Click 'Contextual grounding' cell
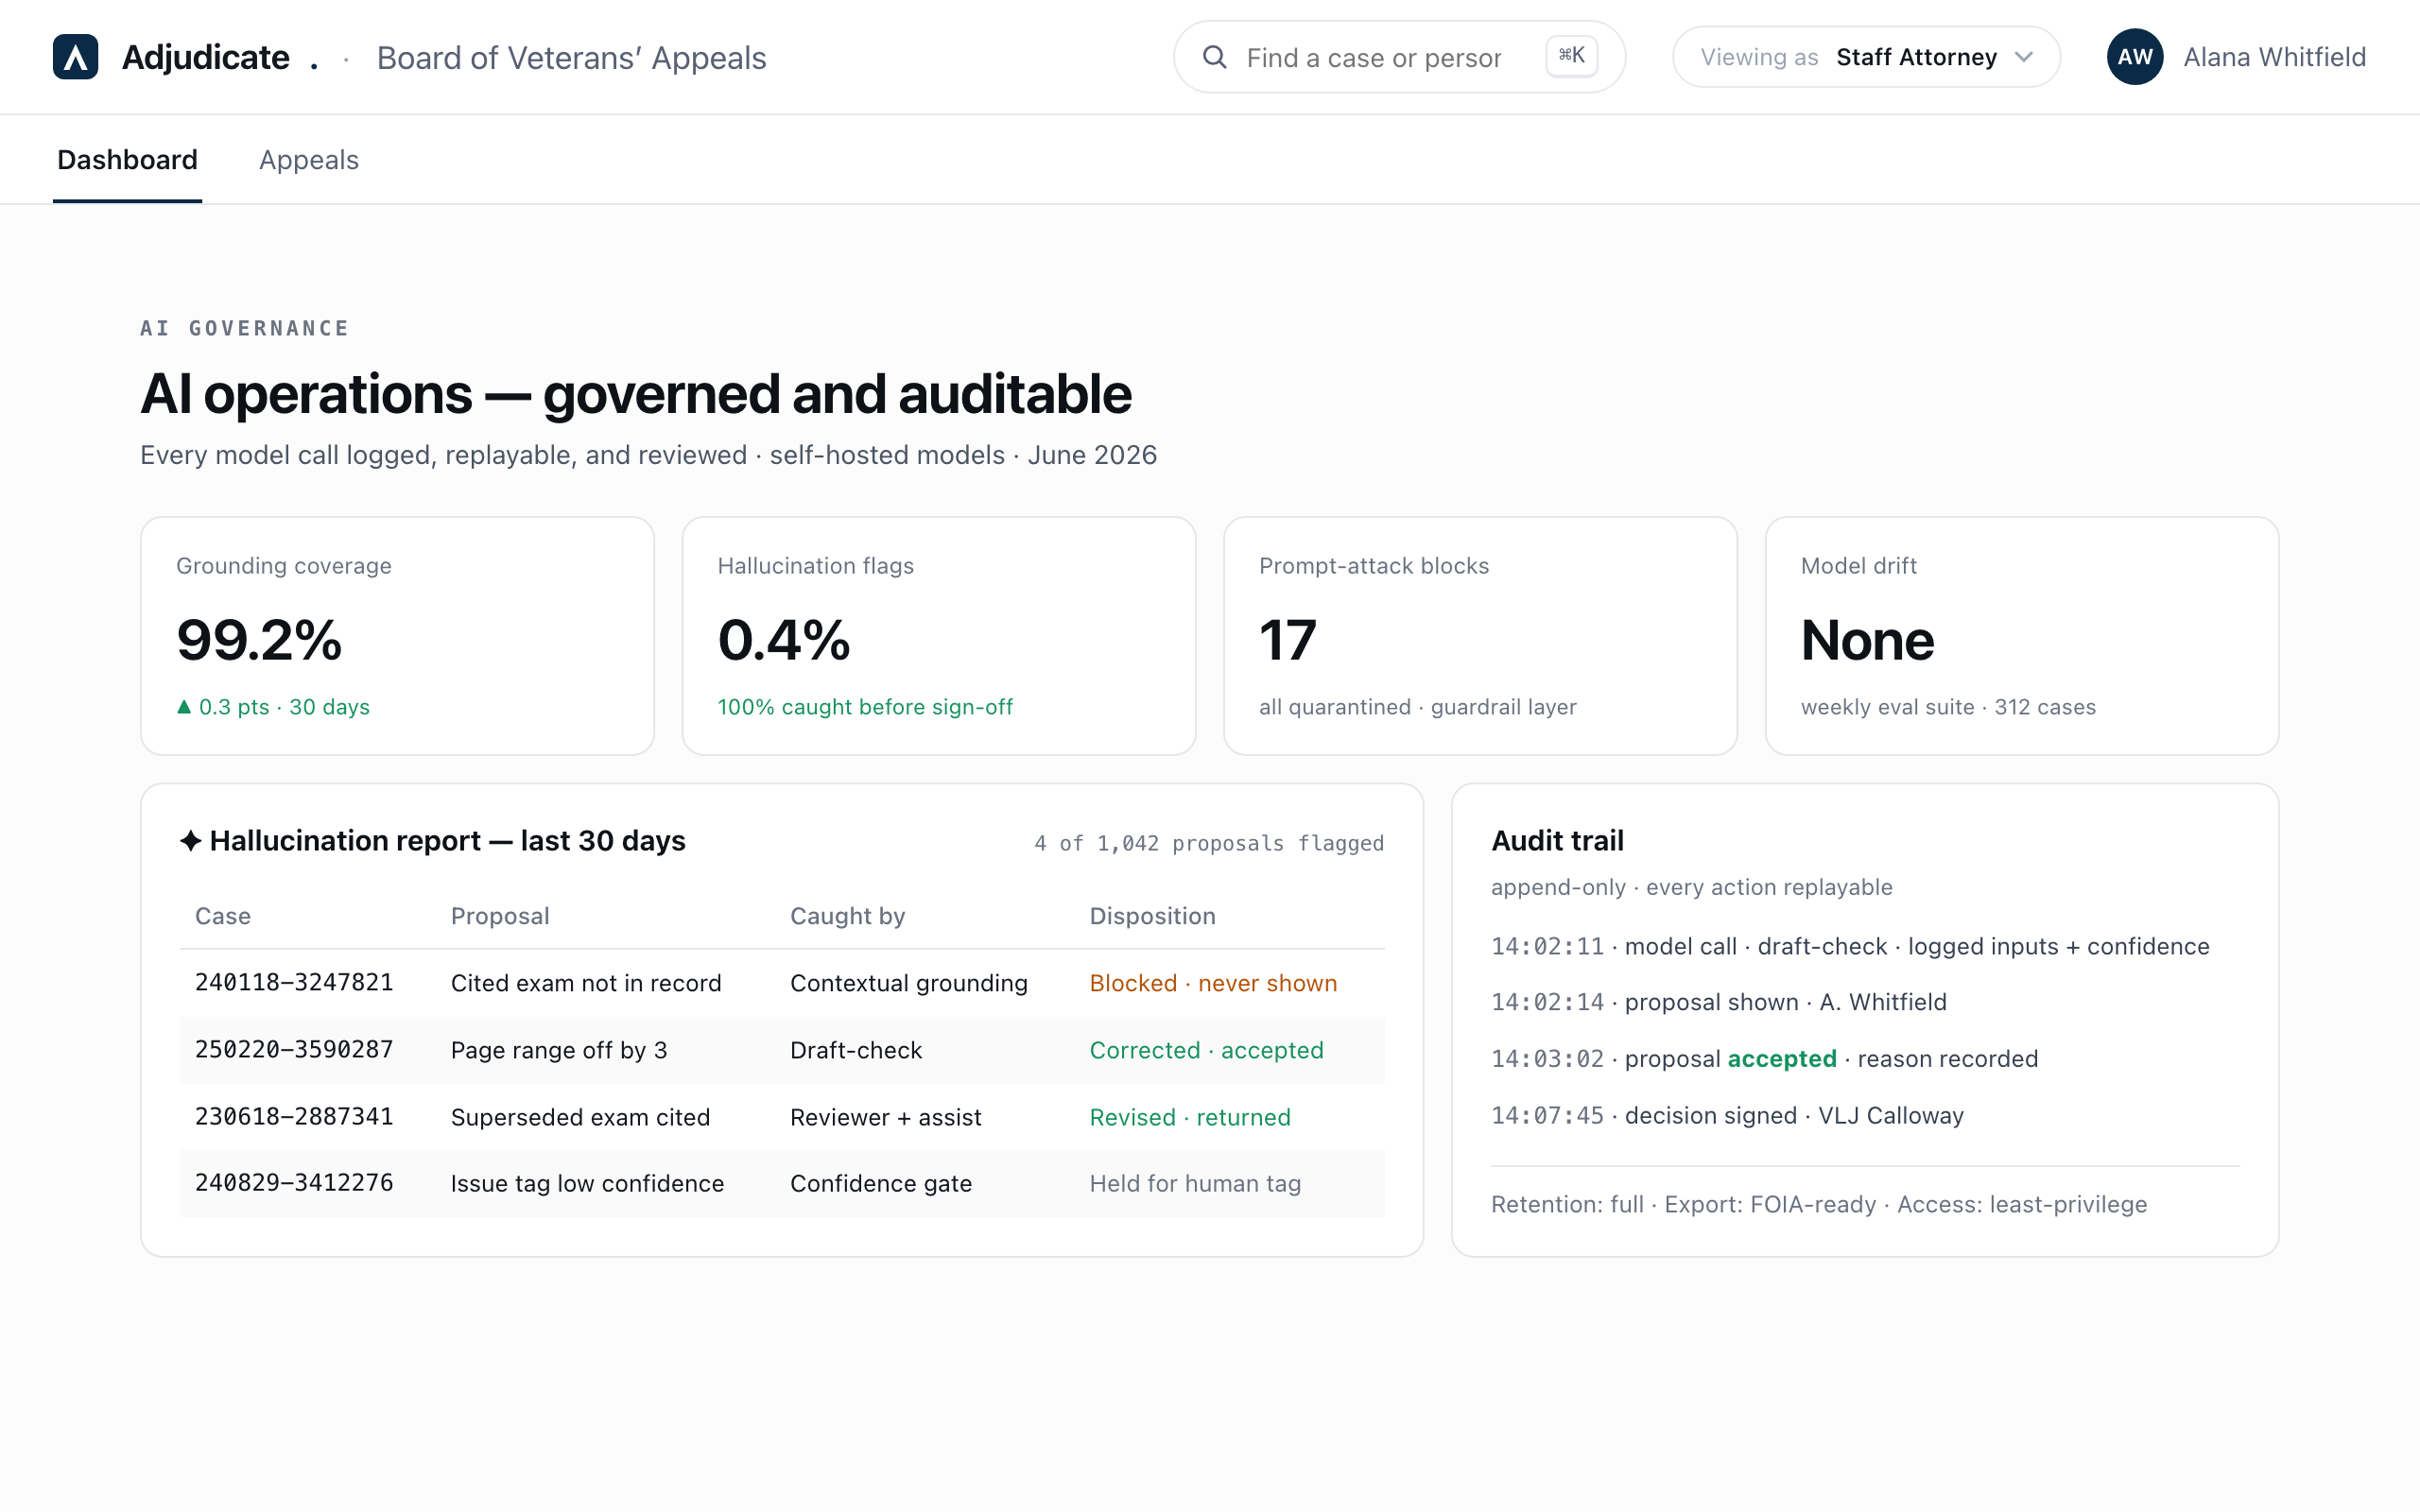Viewport: 2420px width, 1512px height. click(x=908, y=983)
